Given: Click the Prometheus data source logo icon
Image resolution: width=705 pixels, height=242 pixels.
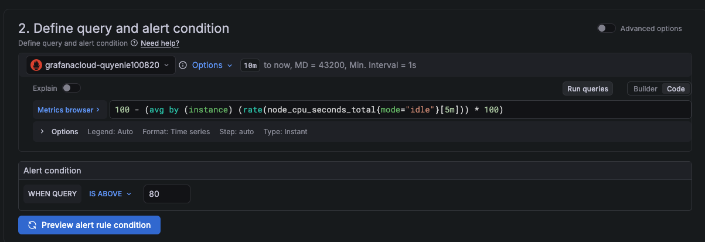Looking at the screenshot, I should pos(36,65).
